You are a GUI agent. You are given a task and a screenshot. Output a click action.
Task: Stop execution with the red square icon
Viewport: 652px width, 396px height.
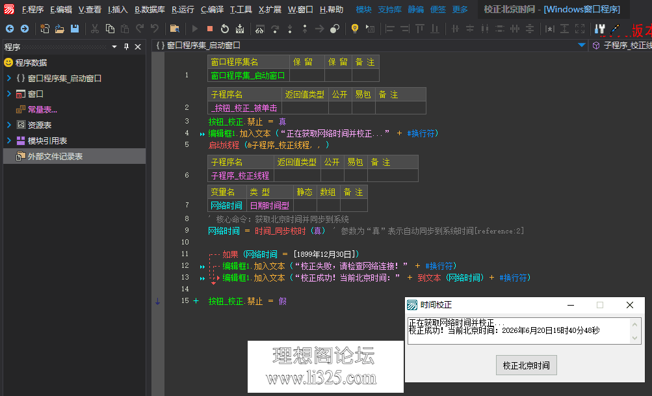point(210,29)
